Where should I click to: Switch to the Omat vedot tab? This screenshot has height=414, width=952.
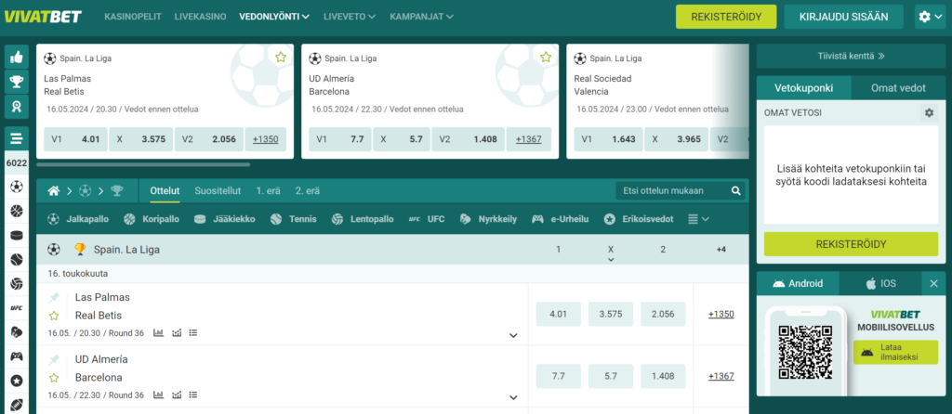coord(897,87)
